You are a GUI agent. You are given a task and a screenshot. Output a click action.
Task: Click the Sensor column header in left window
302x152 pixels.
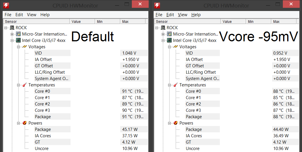click(36, 21)
